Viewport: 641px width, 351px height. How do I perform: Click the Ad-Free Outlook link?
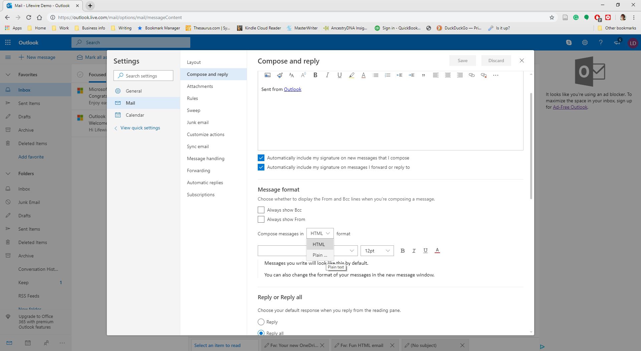[x=570, y=107]
